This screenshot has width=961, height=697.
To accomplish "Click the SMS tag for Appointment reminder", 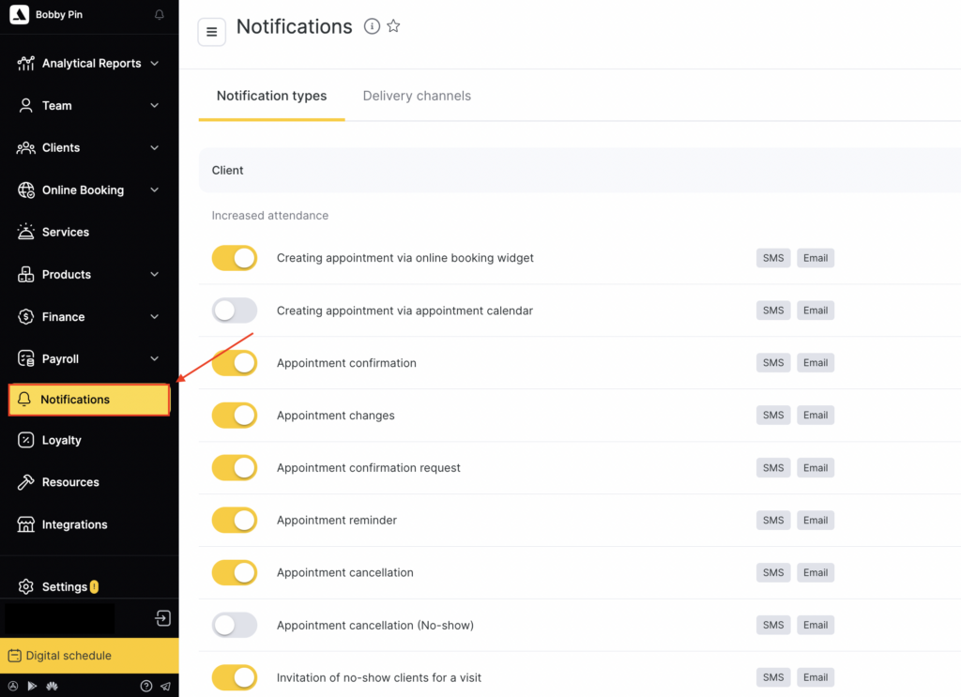I will (773, 521).
